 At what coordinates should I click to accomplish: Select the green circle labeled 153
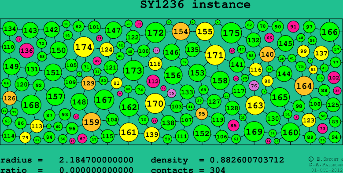click(197, 72)
